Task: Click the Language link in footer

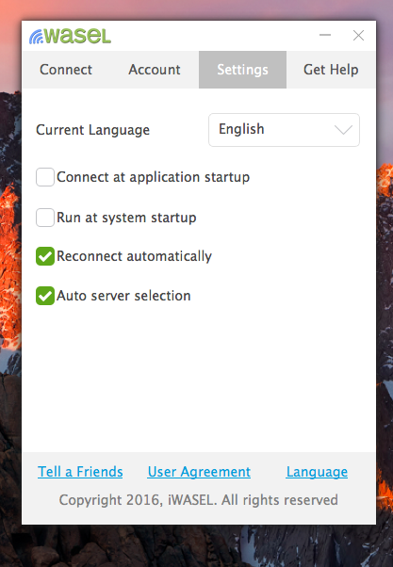Action: click(317, 472)
